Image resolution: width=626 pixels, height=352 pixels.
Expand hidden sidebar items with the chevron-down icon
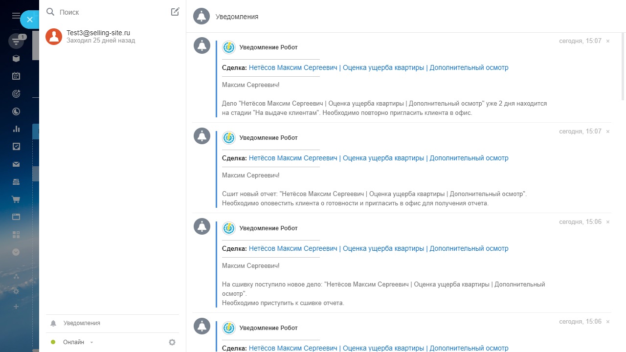coord(16,252)
